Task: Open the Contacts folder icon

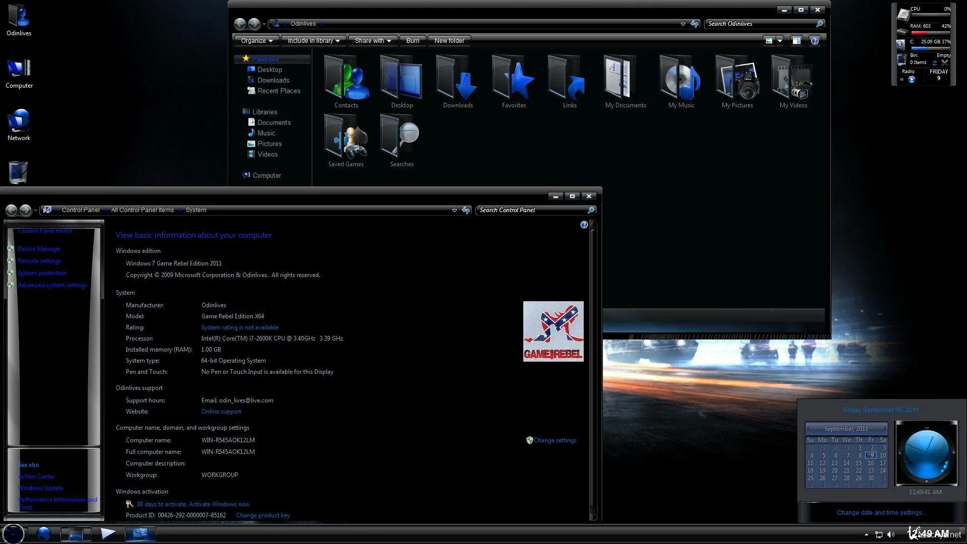Action: click(346, 79)
